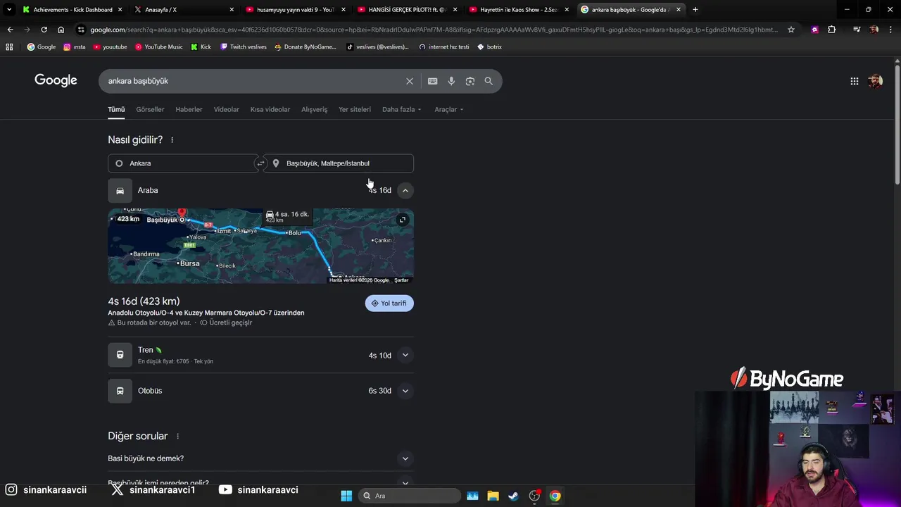Expand the route map to full view

pos(403,220)
